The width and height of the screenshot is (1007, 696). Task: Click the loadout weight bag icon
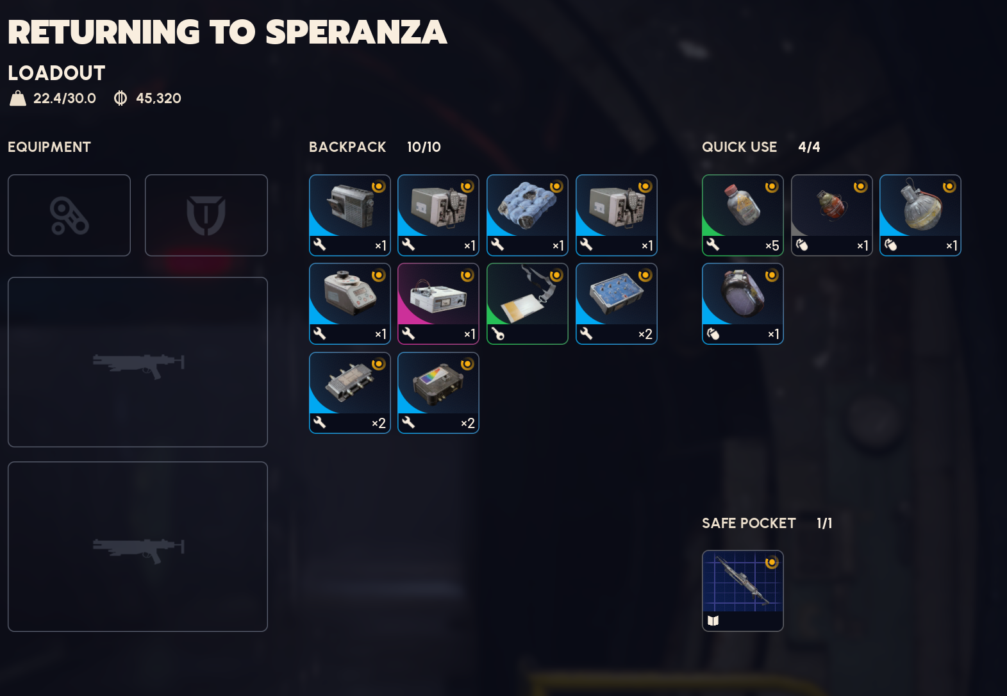click(x=18, y=98)
